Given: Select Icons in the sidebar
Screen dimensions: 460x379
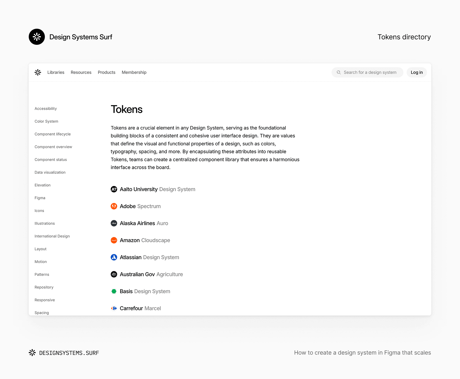Looking at the screenshot, I should pyautogui.click(x=39, y=211).
